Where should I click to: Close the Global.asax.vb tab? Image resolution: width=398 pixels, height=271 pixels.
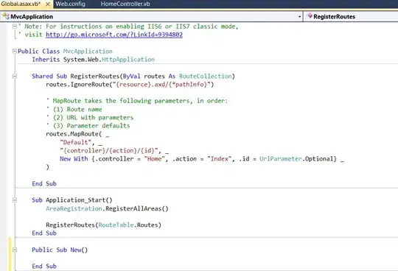click(47, 4)
